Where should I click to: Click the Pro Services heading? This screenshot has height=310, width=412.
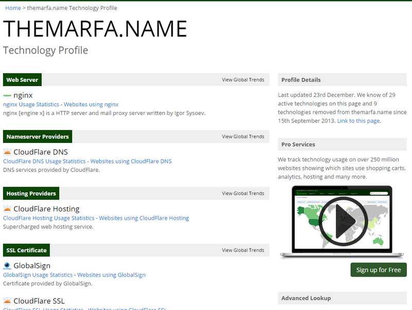pyautogui.click(x=298, y=144)
